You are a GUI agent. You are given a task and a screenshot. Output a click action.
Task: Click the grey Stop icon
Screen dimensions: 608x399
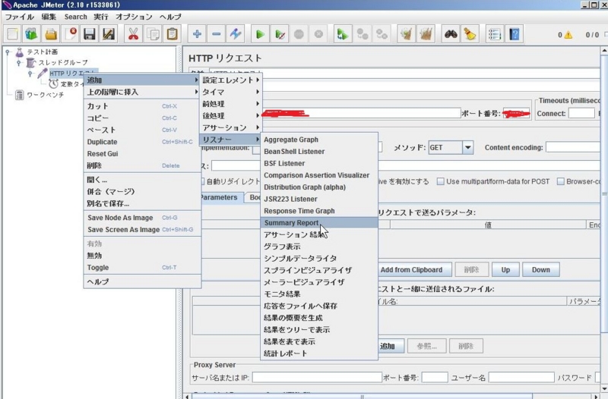299,34
